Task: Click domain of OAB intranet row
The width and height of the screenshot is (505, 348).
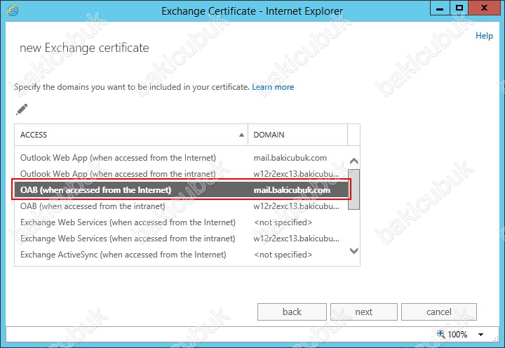Action: pos(296,206)
